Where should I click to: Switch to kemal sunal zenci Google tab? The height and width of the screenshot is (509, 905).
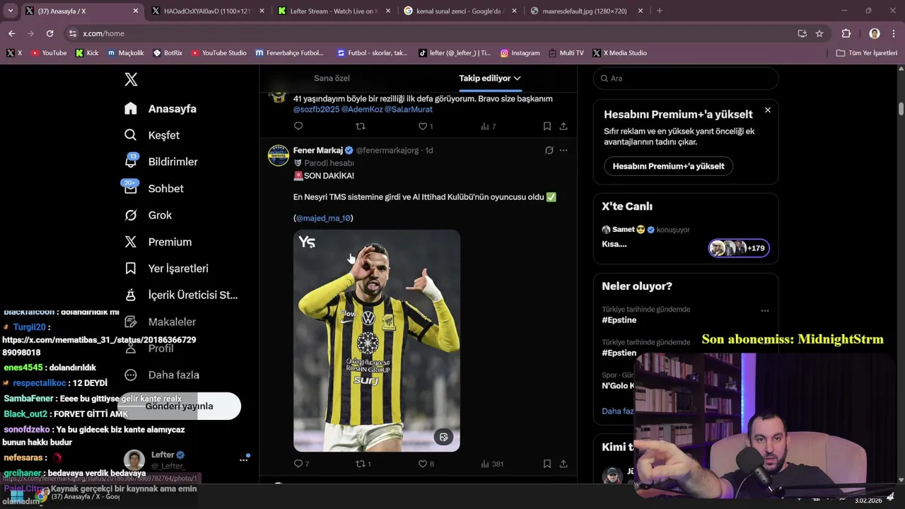click(460, 11)
